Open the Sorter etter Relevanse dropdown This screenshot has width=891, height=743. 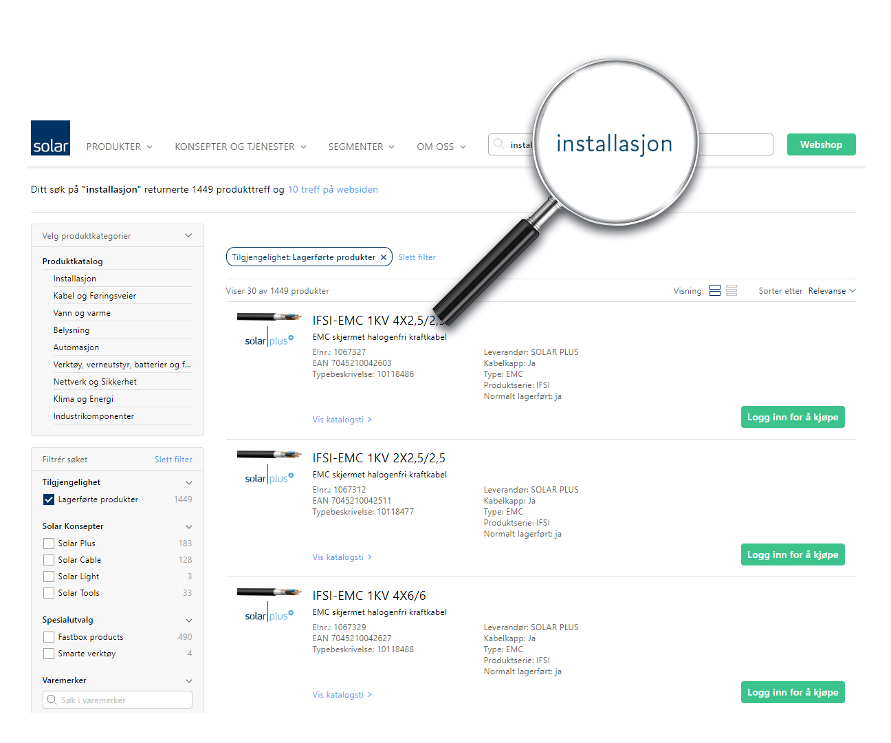click(x=831, y=291)
